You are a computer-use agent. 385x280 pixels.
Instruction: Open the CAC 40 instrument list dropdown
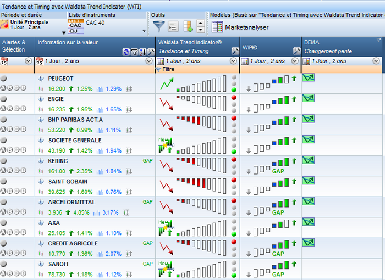144,31
